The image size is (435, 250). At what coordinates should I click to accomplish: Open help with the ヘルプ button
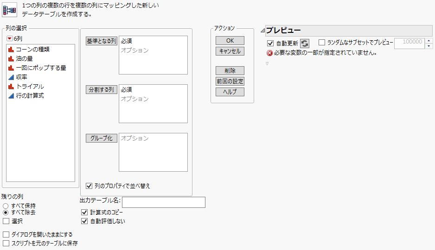230,92
